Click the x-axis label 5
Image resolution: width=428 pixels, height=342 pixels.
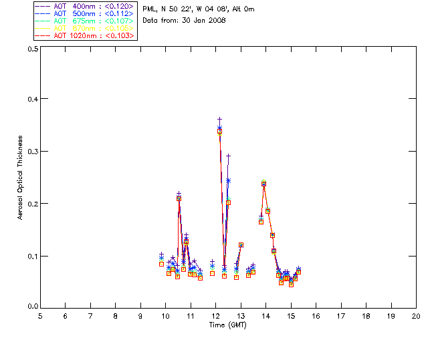click(x=40, y=316)
